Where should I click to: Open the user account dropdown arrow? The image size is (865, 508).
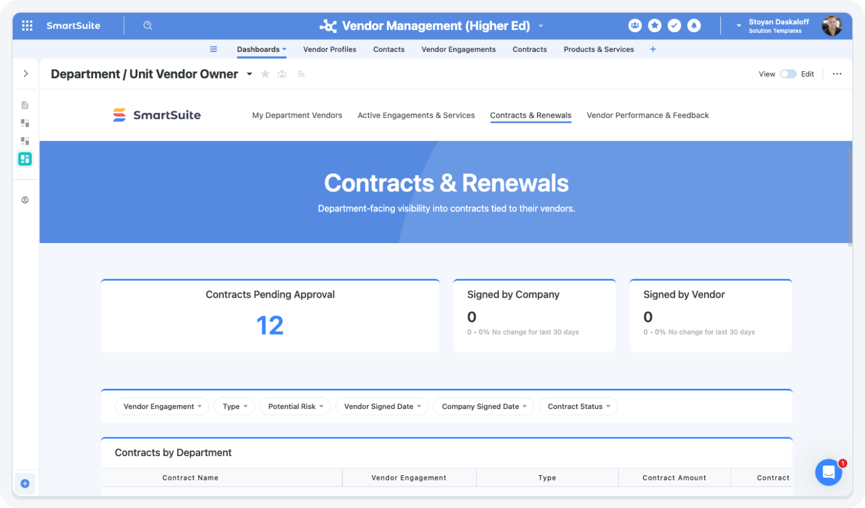[739, 26]
